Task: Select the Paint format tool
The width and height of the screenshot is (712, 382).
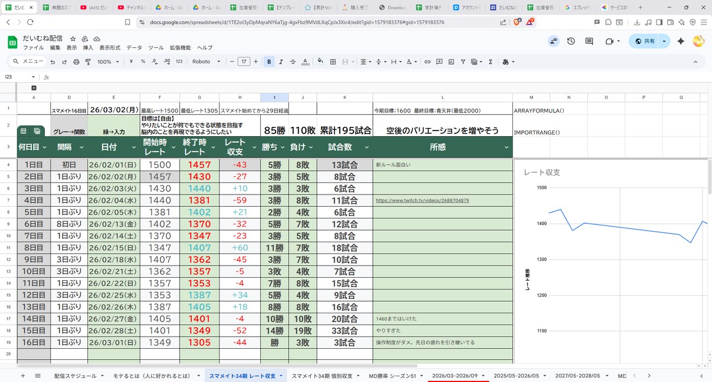Action: pos(88,62)
